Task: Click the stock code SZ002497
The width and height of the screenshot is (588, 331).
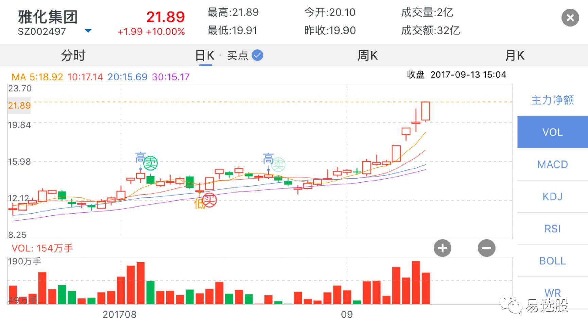Action: coord(42,32)
